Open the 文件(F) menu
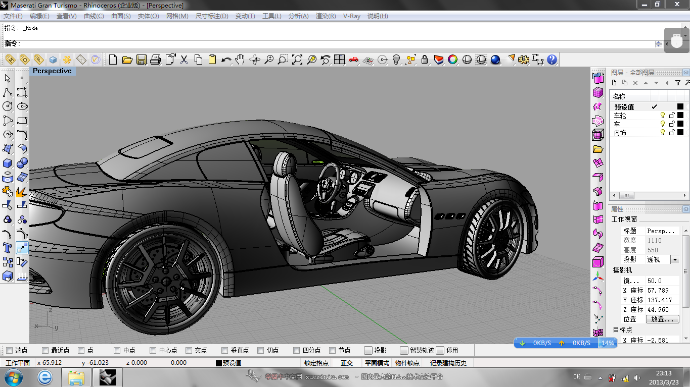 [x=13, y=16]
